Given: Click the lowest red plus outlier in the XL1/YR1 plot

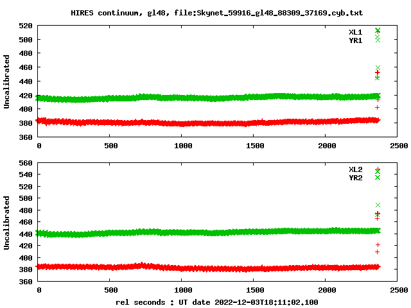Looking at the screenshot, I should [377, 108].
